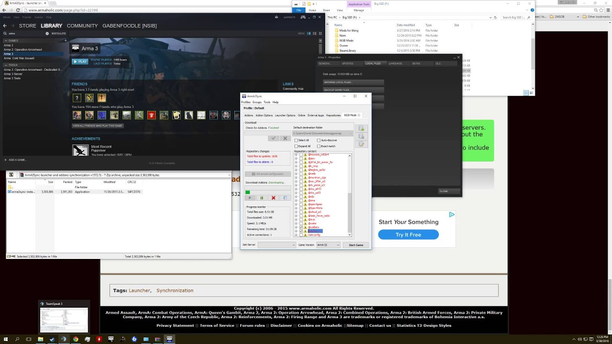Click the download start play button in ArmA3Sync
This screenshot has width=612, height=344.
(250, 198)
